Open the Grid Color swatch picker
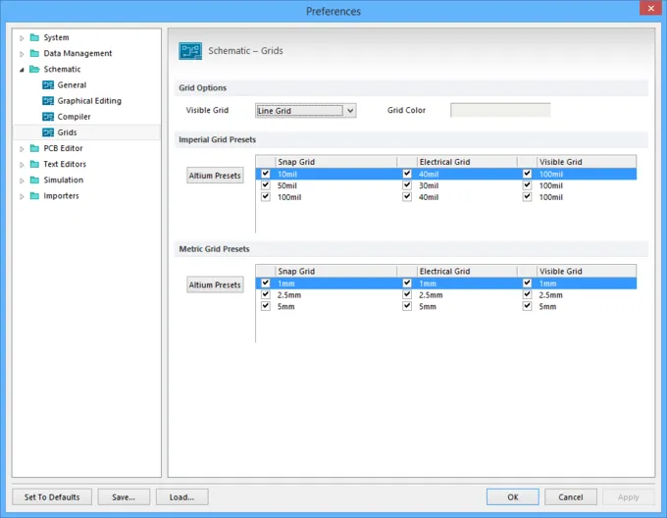This screenshot has width=667, height=518. click(x=500, y=110)
